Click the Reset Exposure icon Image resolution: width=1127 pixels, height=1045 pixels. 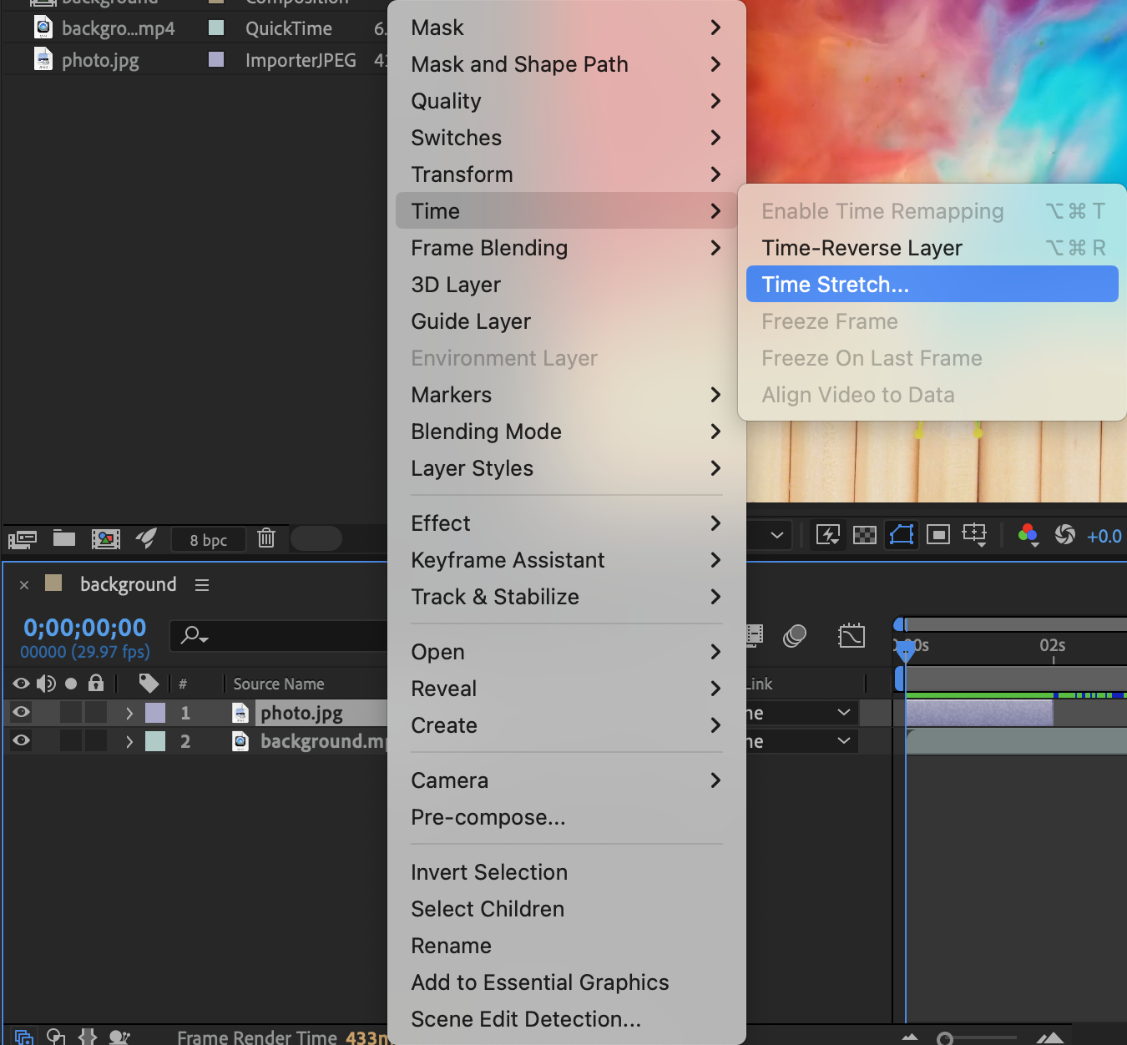[x=1064, y=535]
